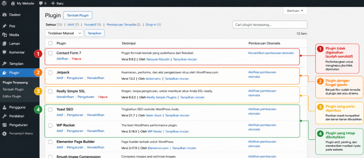The height and width of the screenshot is (158, 364).
Task: Check the Yoast SEO checkbox
Action: pos(50,110)
